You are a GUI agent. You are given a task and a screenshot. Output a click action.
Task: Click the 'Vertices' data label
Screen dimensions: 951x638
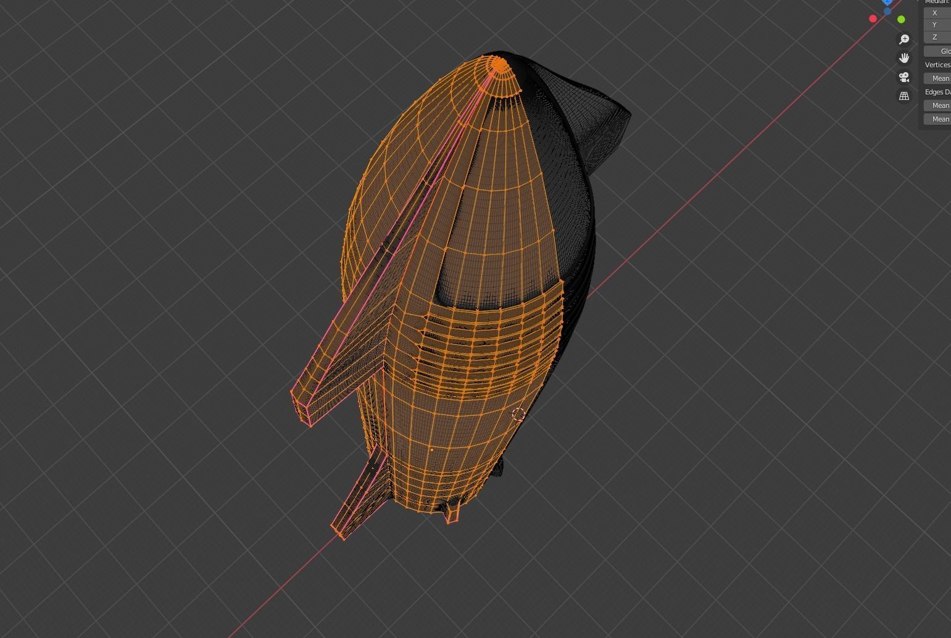pos(938,65)
